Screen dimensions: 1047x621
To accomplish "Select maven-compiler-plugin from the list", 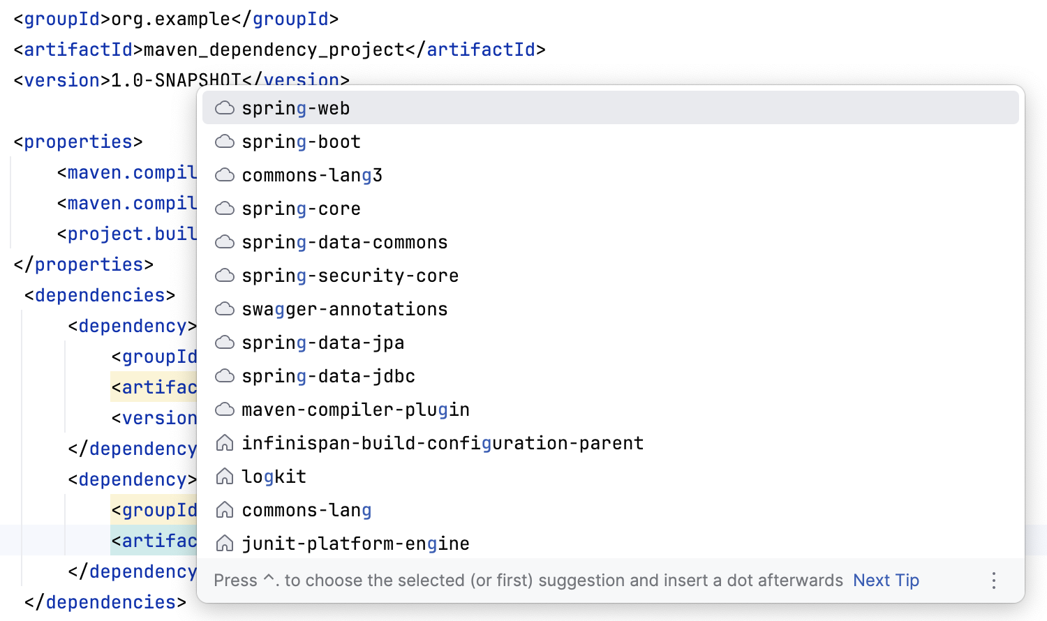I will pyautogui.click(x=611, y=410).
